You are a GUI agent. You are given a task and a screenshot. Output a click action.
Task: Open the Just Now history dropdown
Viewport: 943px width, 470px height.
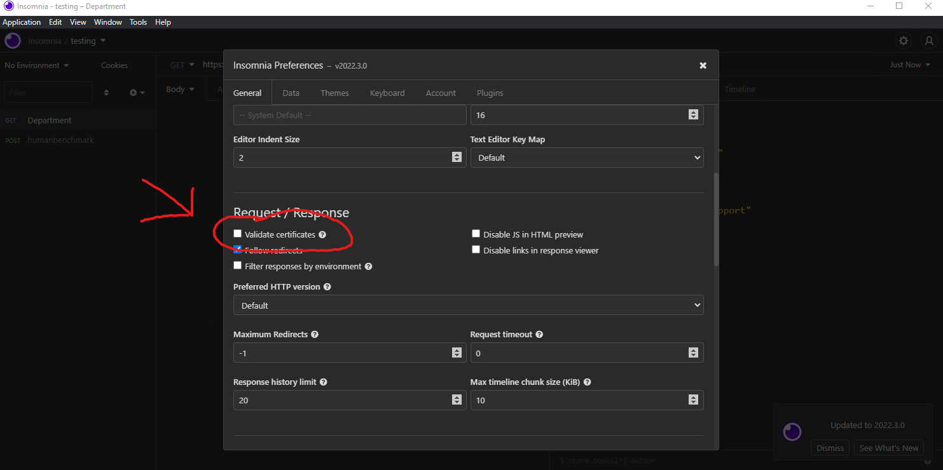[910, 65]
